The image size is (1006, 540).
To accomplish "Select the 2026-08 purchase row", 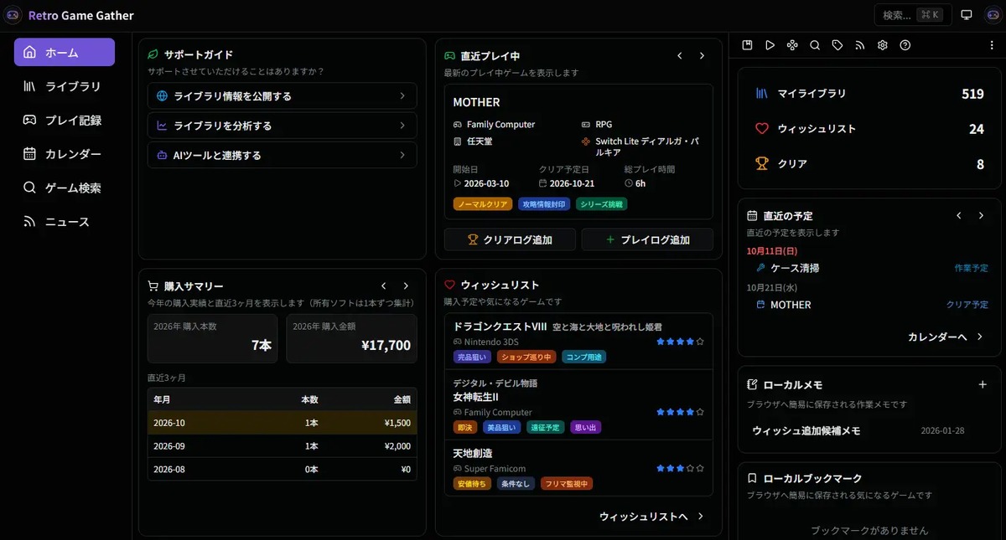I will click(282, 469).
